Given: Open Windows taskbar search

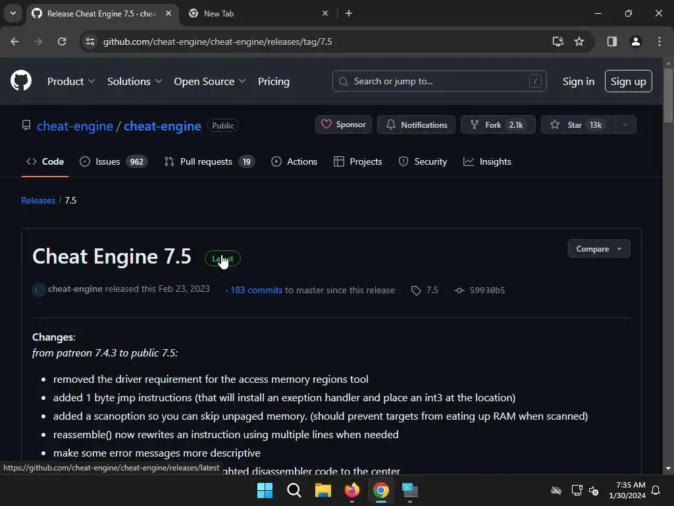Looking at the screenshot, I should (294, 490).
